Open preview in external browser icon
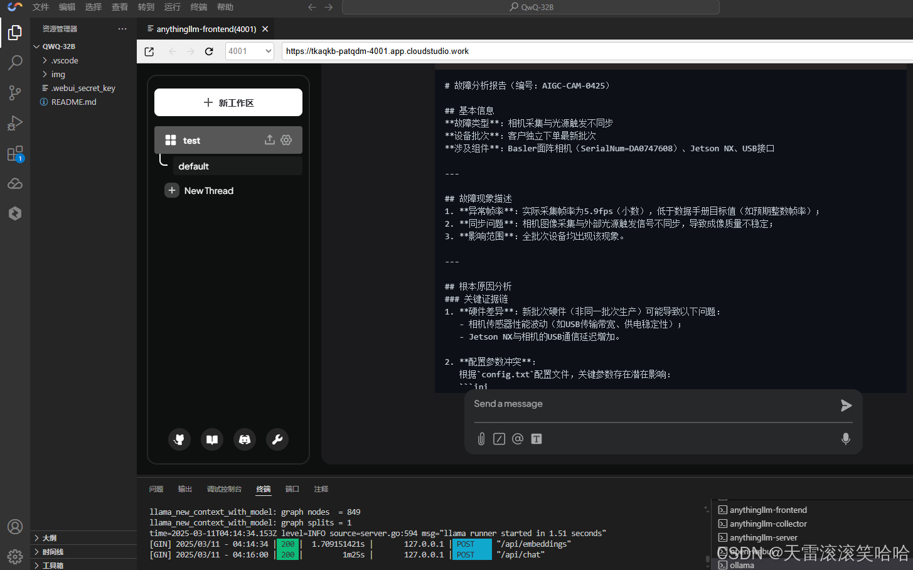This screenshot has width=913, height=570. click(x=149, y=51)
